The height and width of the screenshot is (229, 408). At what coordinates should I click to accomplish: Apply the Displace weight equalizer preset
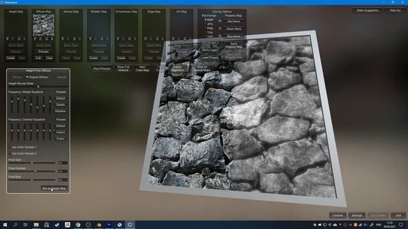tap(61, 111)
